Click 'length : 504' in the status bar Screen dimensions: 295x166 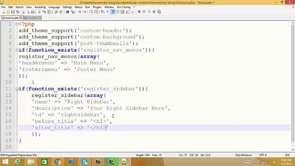click(x=143, y=155)
